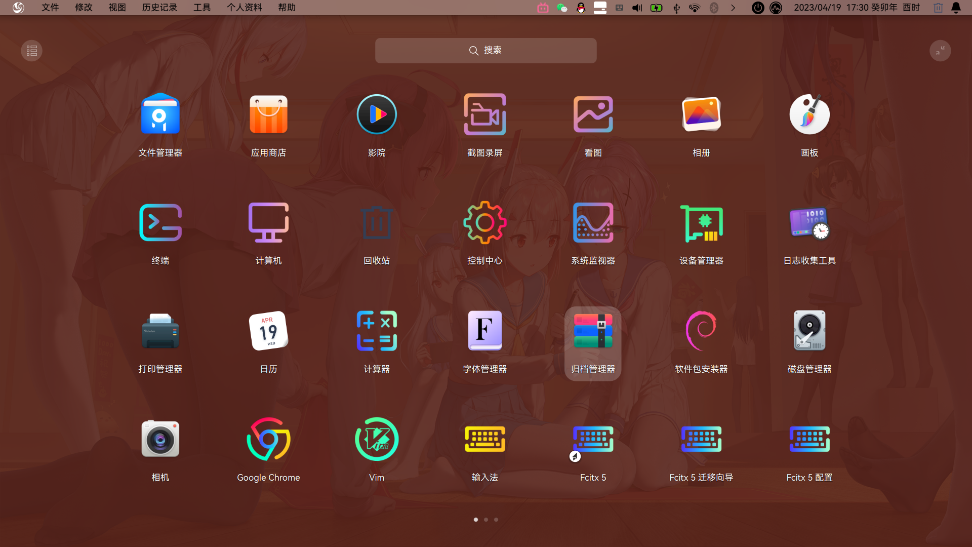Switch launcher to category list view
The width and height of the screenshot is (972, 547).
point(31,51)
